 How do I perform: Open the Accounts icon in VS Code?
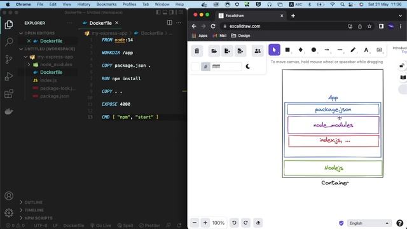9,196
